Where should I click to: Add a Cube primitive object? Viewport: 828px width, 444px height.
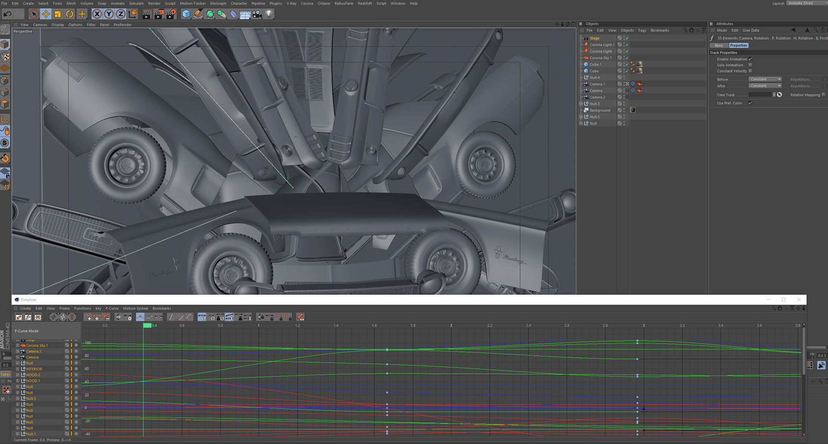tap(186, 14)
